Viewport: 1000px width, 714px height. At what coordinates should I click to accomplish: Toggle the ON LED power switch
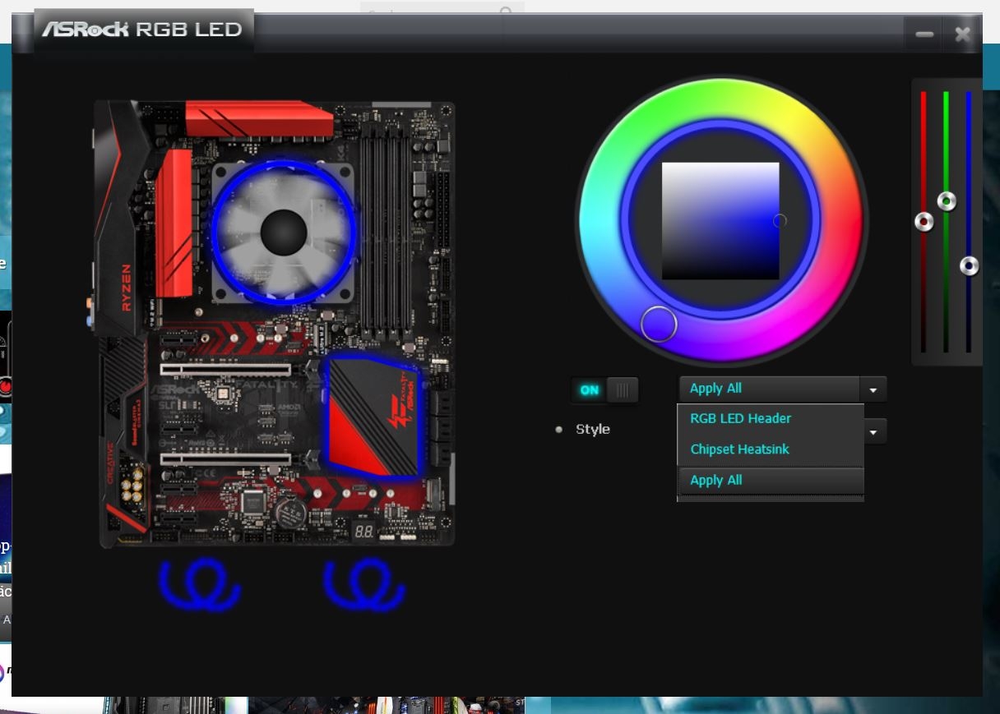click(604, 390)
